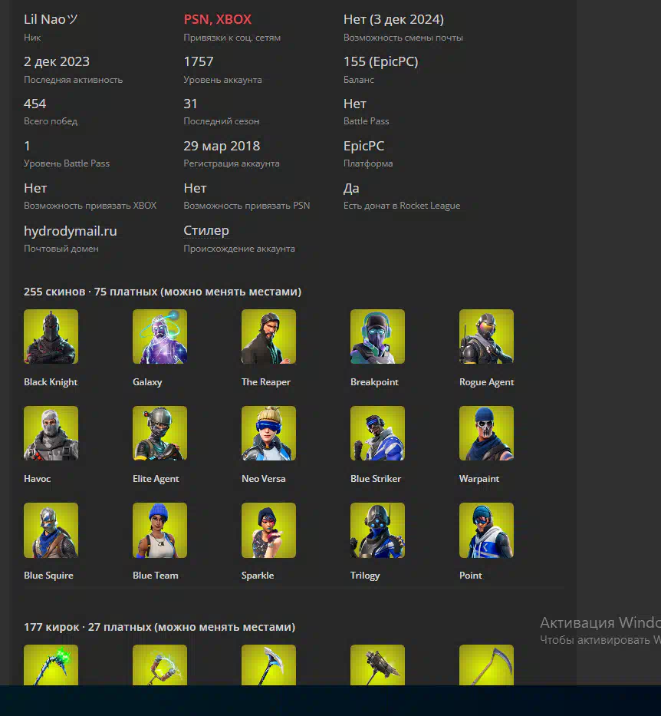View the Warpaint skin image
Viewport: 661px width, 716px height.
coord(486,434)
